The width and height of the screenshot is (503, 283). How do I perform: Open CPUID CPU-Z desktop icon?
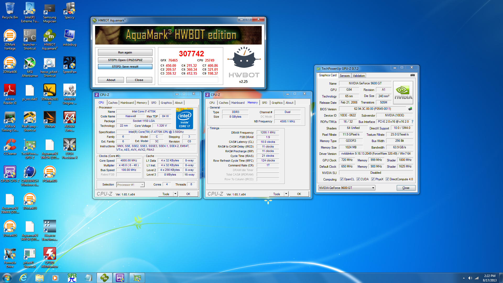coord(10,174)
